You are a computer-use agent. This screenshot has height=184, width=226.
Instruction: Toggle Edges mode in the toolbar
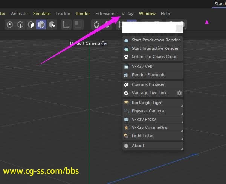coord(20,25)
